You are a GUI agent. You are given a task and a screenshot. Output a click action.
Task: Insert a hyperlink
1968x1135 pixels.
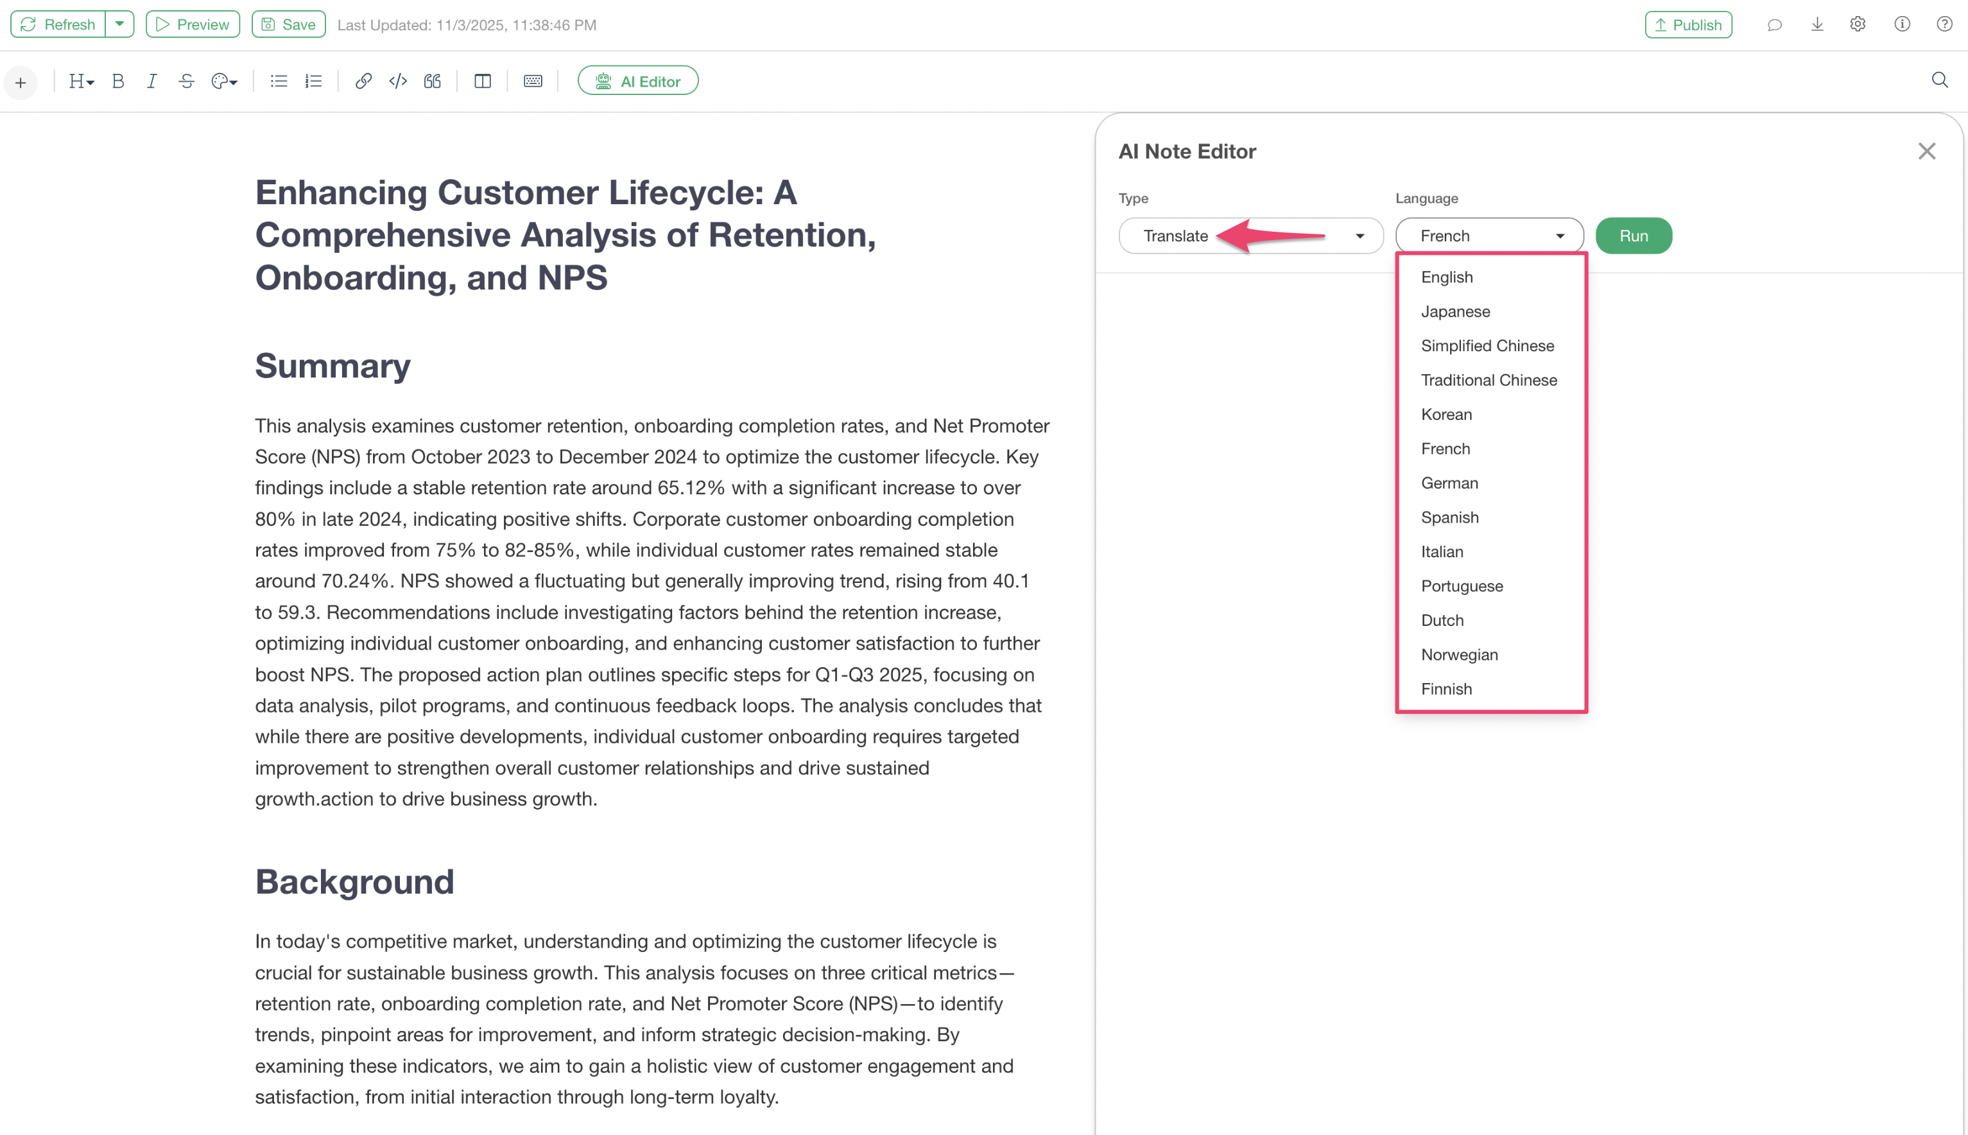[x=363, y=81]
